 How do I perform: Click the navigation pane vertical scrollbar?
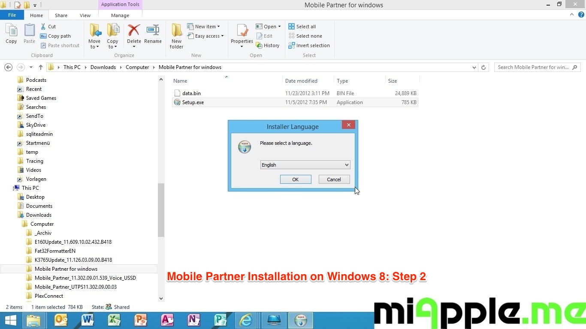[x=161, y=210]
